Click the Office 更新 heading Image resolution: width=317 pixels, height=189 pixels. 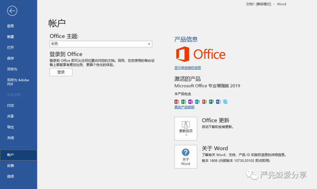(x=215, y=120)
